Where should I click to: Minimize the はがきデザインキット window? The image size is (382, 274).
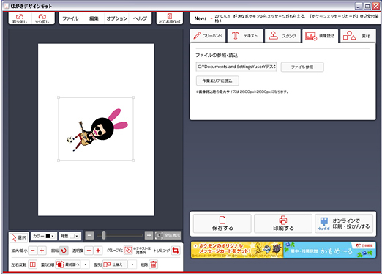pos(358,7)
